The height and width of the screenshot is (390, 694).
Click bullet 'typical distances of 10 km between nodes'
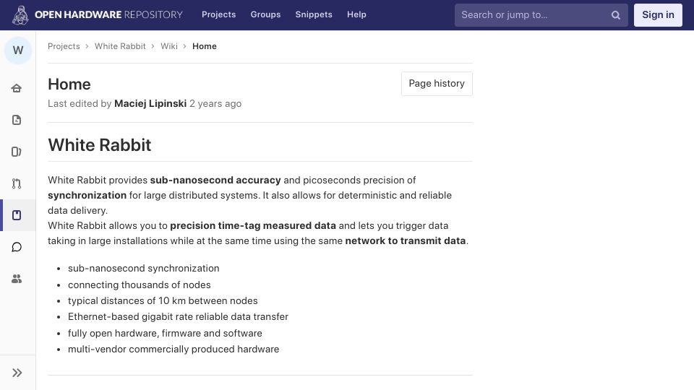click(163, 300)
